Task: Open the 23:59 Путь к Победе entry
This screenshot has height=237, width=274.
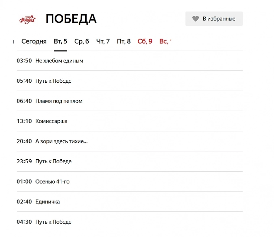Action: (53, 161)
